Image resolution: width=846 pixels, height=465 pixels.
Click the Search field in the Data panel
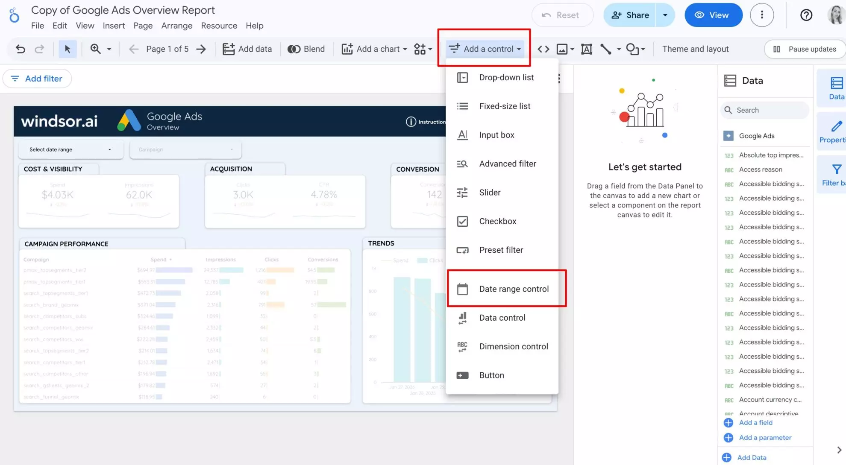pyautogui.click(x=764, y=110)
